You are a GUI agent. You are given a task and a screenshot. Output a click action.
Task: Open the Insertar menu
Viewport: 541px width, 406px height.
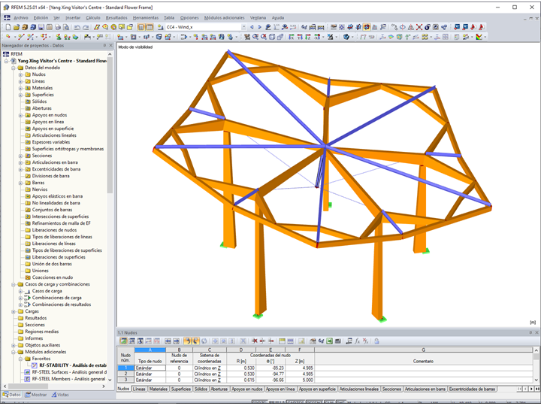(73, 17)
